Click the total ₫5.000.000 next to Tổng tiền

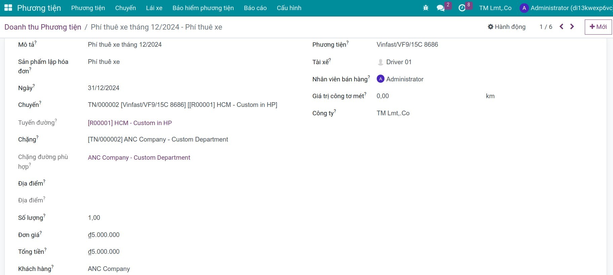click(x=104, y=252)
